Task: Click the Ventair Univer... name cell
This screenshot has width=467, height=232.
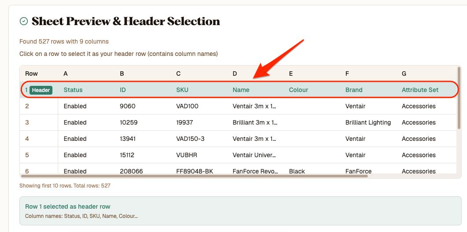Action: pyautogui.click(x=254, y=155)
